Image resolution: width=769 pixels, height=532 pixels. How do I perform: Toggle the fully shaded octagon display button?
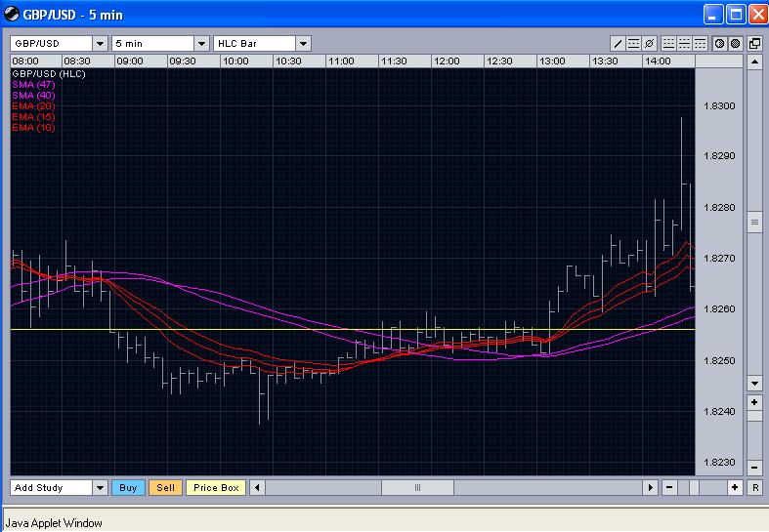pyautogui.click(x=735, y=44)
